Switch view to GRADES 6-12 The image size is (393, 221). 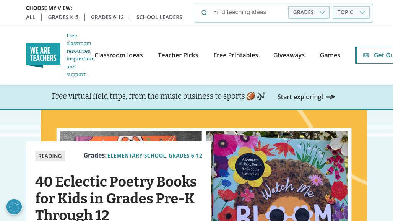pos(107,17)
